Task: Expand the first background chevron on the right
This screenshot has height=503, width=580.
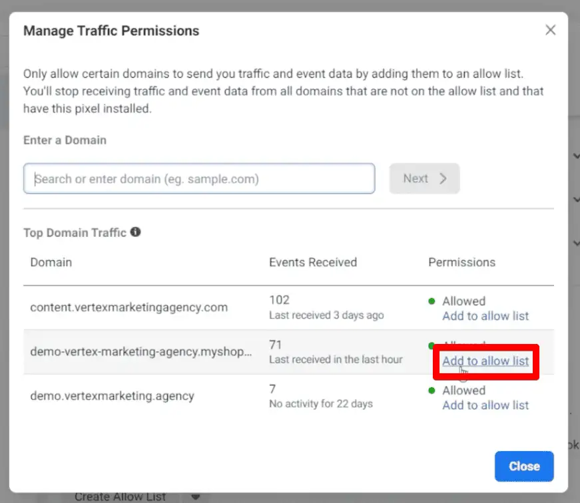Action: click(x=575, y=156)
